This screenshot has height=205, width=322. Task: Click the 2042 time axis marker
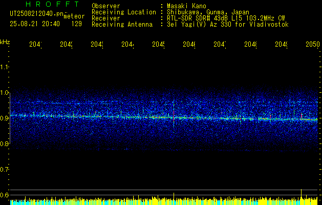(66, 44)
